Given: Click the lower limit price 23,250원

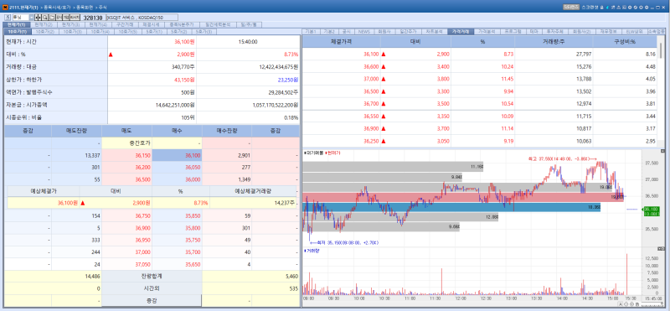Looking at the screenshot, I should (287, 80).
